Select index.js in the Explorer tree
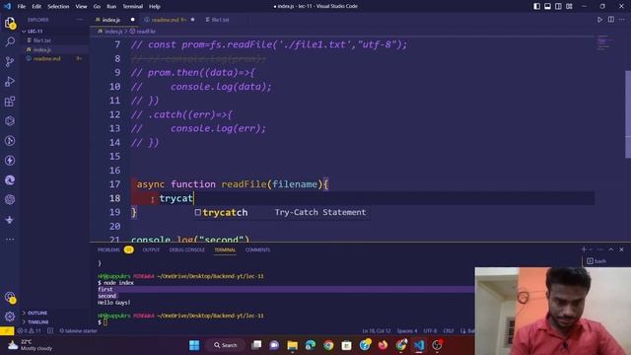The image size is (631, 355). (41, 49)
